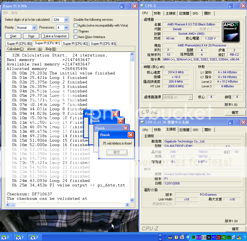Click the CPU-Z title bar icon

point(143,6)
